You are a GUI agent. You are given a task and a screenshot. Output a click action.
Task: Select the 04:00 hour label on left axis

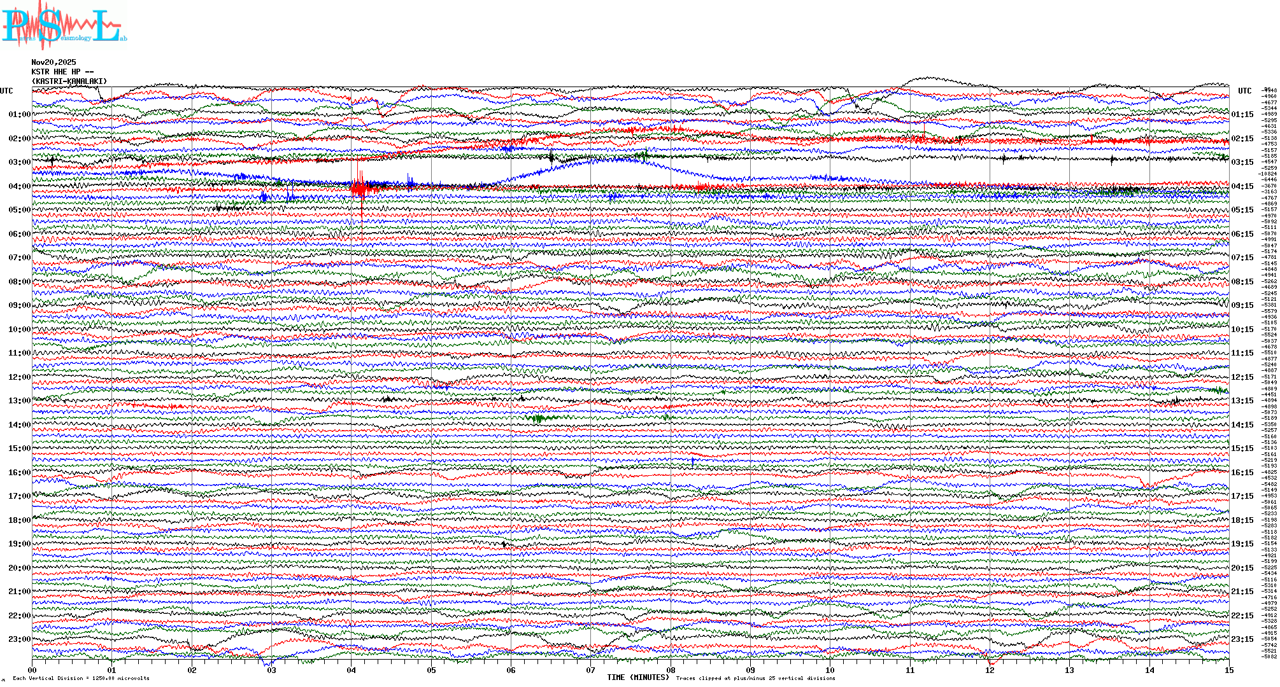(19, 186)
